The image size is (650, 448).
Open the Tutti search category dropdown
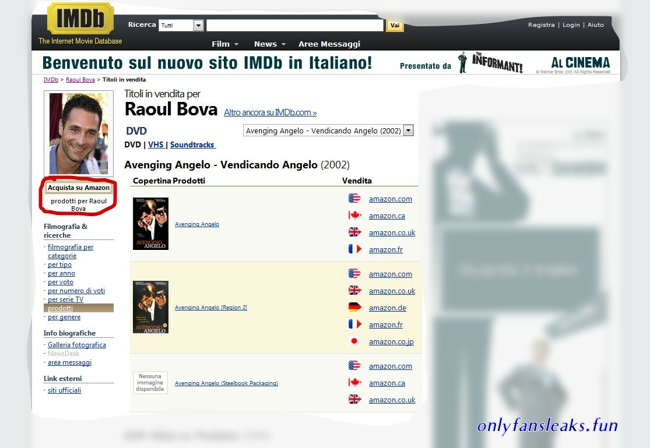pyautogui.click(x=181, y=25)
